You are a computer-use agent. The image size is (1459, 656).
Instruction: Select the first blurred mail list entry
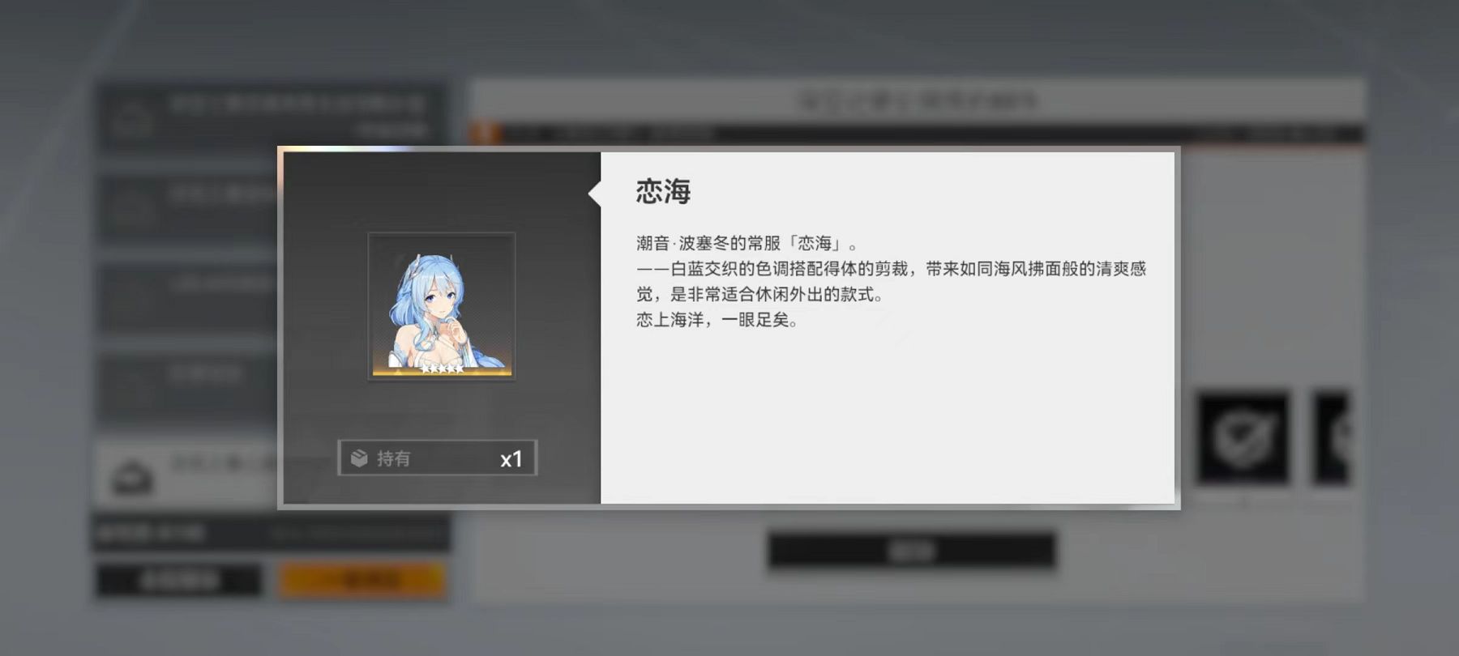click(x=271, y=119)
